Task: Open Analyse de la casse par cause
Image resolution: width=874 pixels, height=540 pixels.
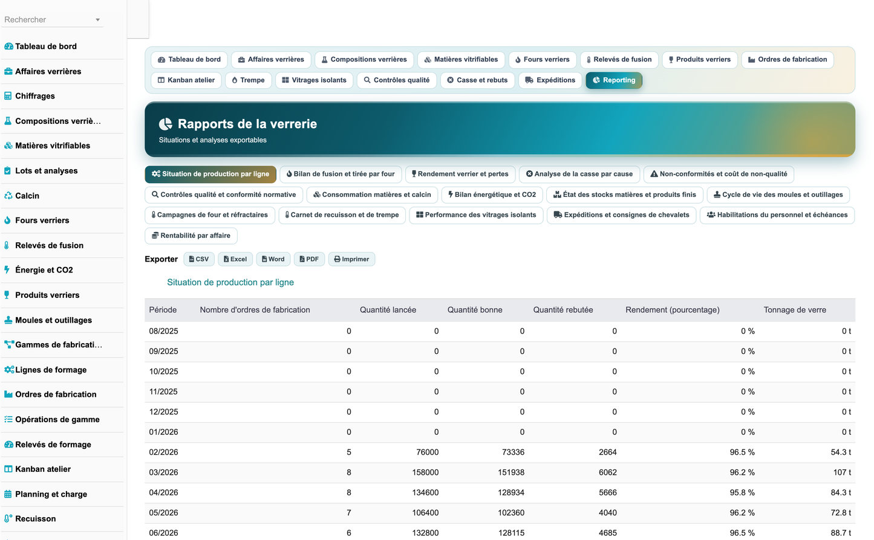Action: [579, 175]
